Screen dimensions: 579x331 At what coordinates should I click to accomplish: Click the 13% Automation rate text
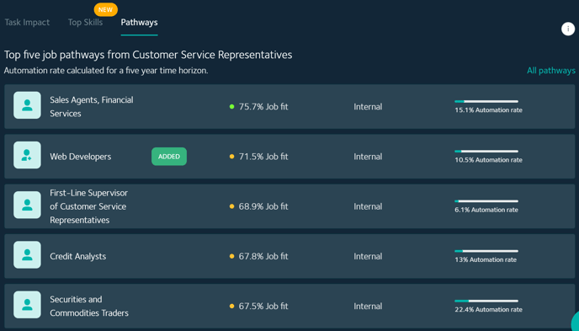486,259
